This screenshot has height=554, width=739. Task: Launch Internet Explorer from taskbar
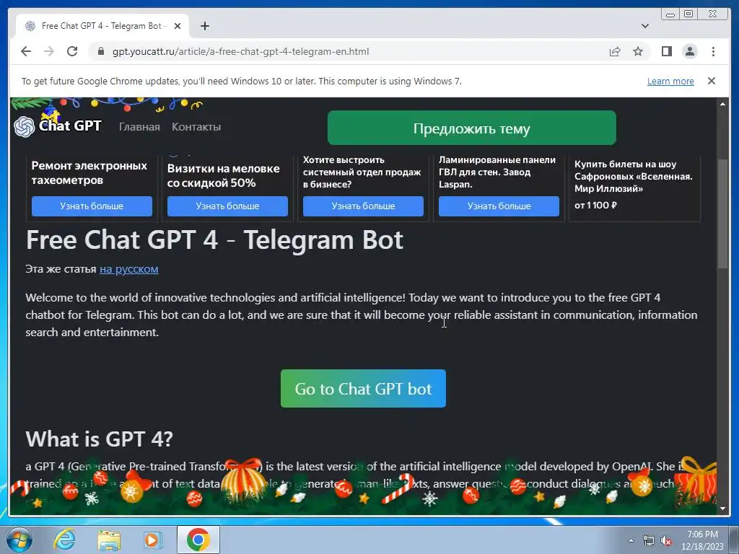(x=64, y=540)
